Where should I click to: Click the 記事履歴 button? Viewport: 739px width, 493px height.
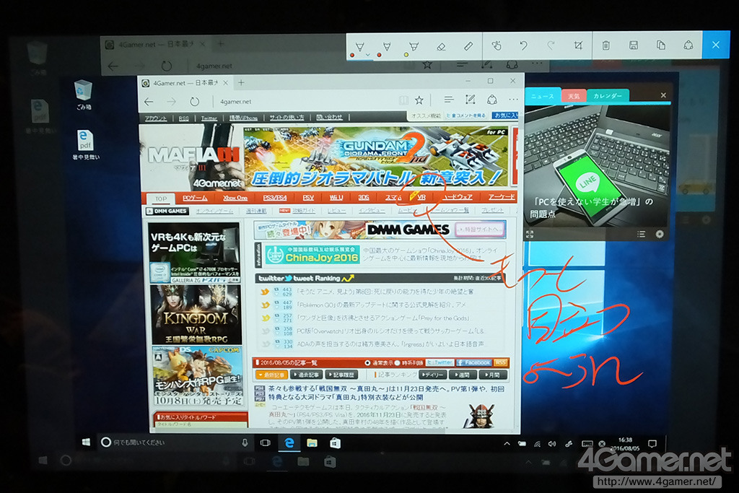341,375
